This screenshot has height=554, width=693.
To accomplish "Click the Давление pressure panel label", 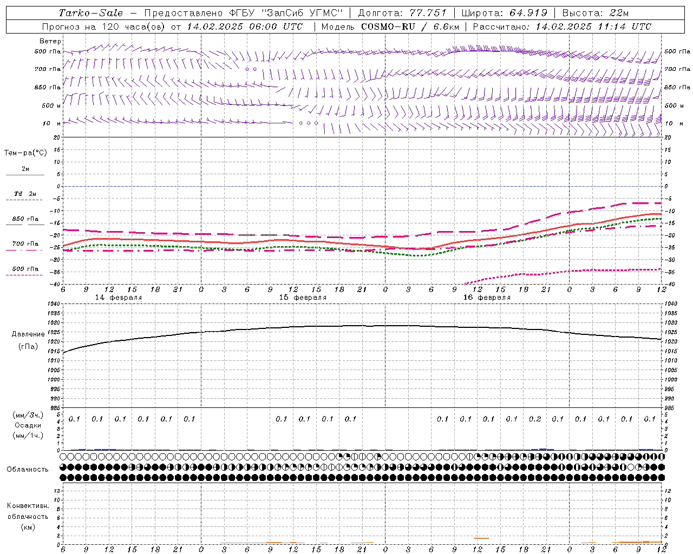I will click(28, 334).
